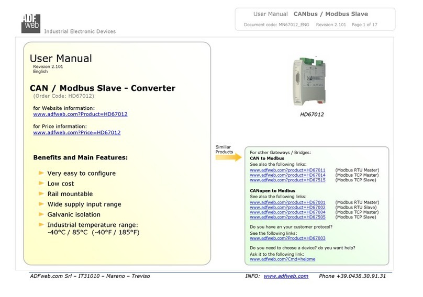
Task: Click the 'Industrial temperature range:' bullet text
Action: tap(93, 225)
